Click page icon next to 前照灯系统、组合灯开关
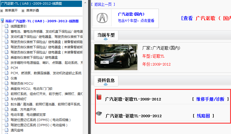 click(x=6, y=94)
